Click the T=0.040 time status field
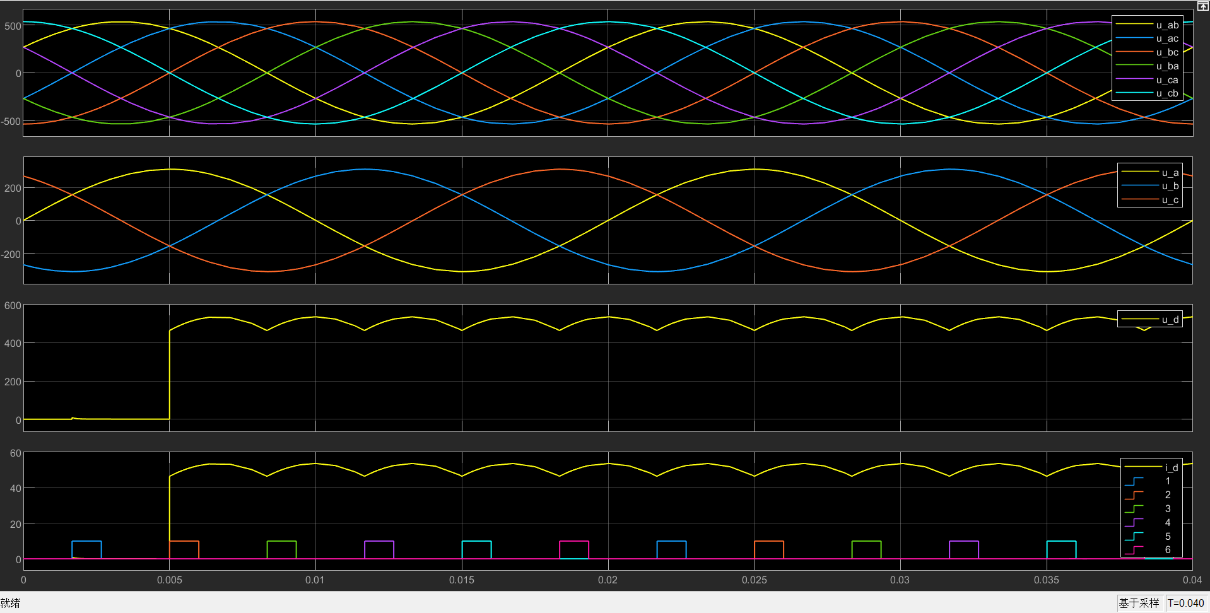 tap(1186, 603)
